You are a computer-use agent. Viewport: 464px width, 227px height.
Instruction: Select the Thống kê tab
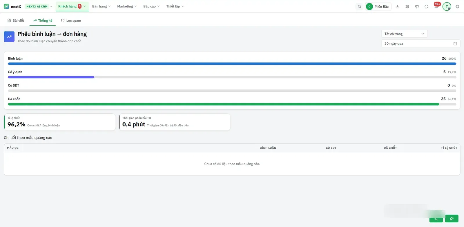click(43, 21)
